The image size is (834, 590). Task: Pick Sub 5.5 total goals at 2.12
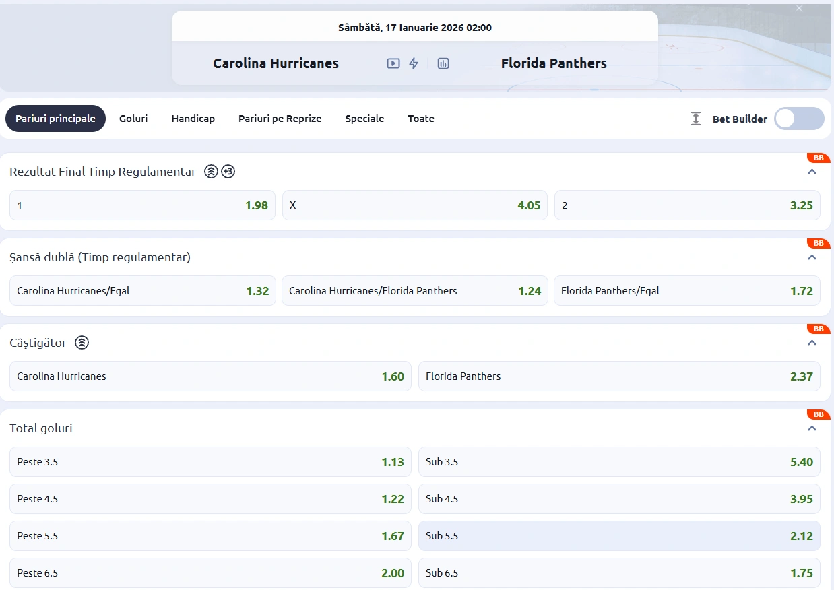pos(619,536)
